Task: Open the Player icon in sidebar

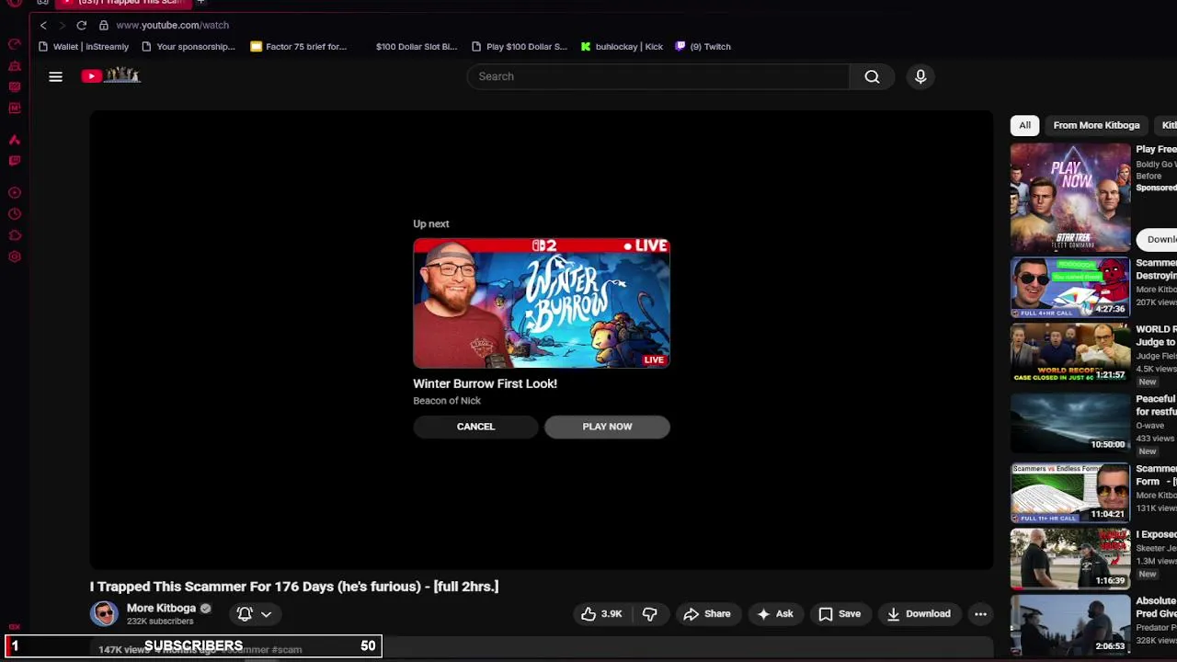Action: tap(15, 193)
